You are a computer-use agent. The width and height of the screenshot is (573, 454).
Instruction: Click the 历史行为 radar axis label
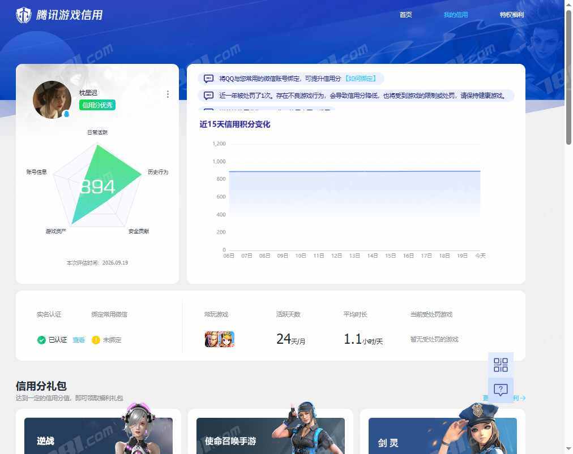point(158,172)
